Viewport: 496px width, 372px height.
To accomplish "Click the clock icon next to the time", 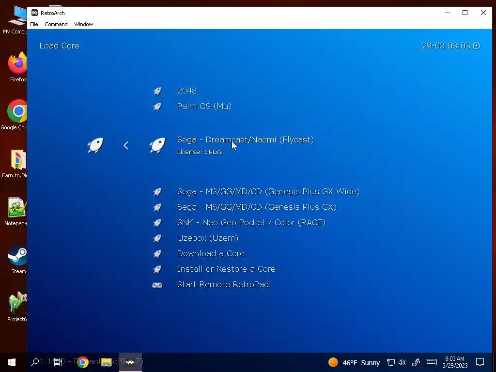I will click(477, 46).
